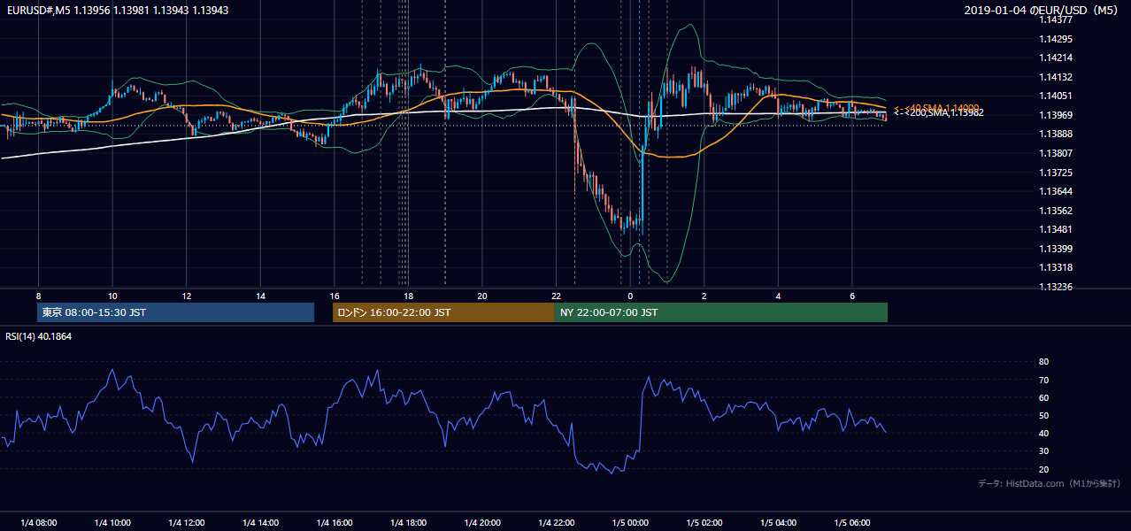Image resolution: width=1131 pixels, height=531 pixels.
Task: Click the price axis label 1.14377
Action: tap(1056, 19)
